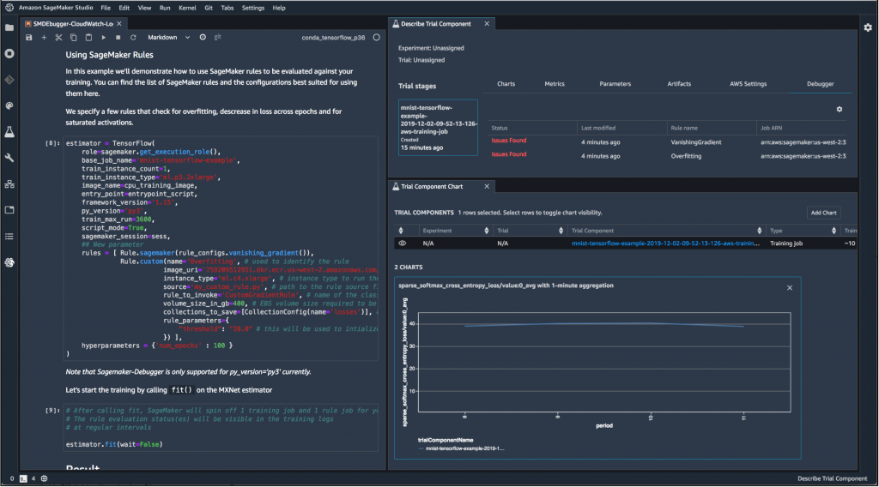This screenshot has width=879, height=487.
Task: Close the loss chart with X
Action: coord(789,288)
